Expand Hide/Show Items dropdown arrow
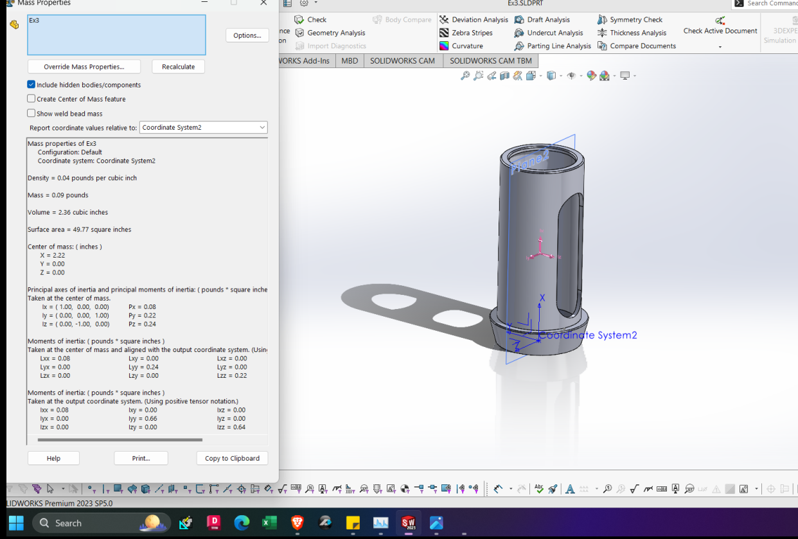Image resolution: width=798 pixels, height=539 pixels. (x=581, y=76)
